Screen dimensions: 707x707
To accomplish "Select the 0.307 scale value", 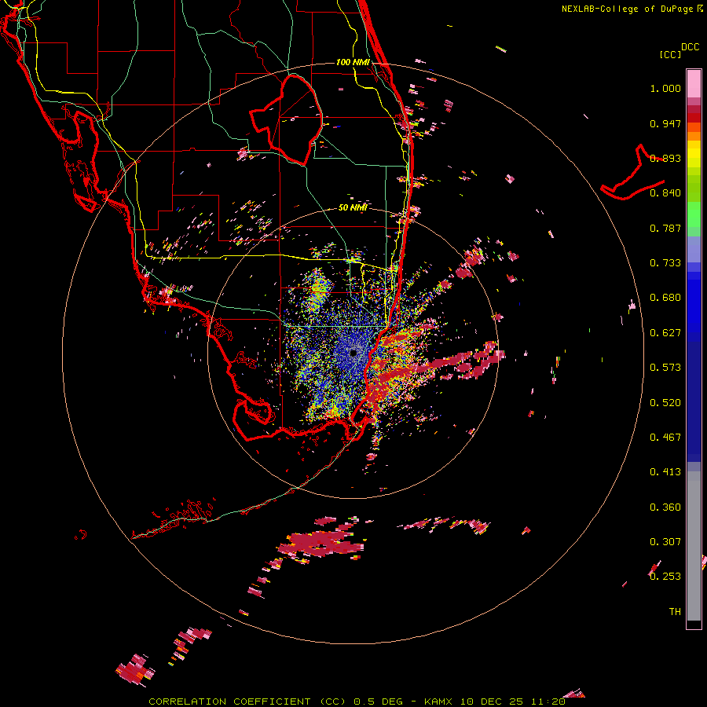I will point(665,542).
